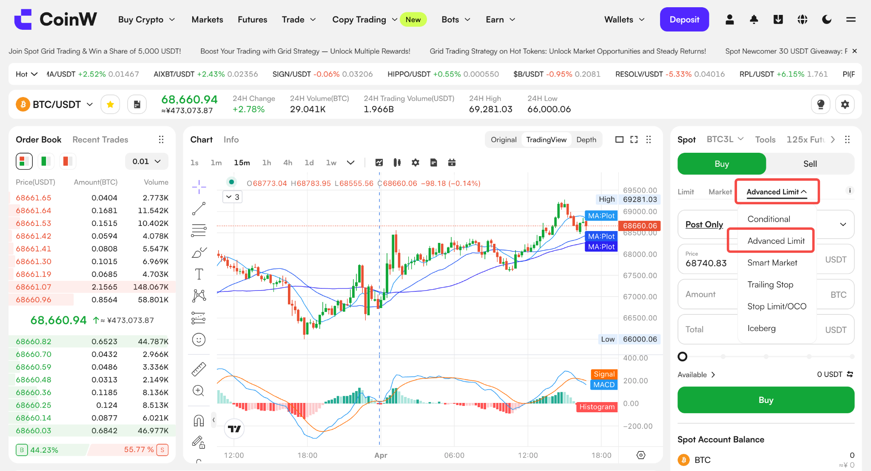Switch to Recent Trades tab
This screenshot has width=871, height=471.
tap(100, 140)
